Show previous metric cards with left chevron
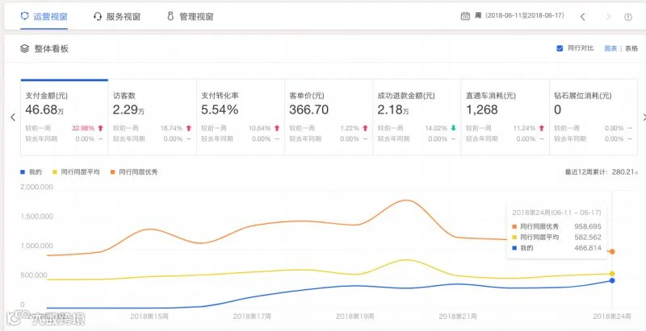 tap(13, 118)
